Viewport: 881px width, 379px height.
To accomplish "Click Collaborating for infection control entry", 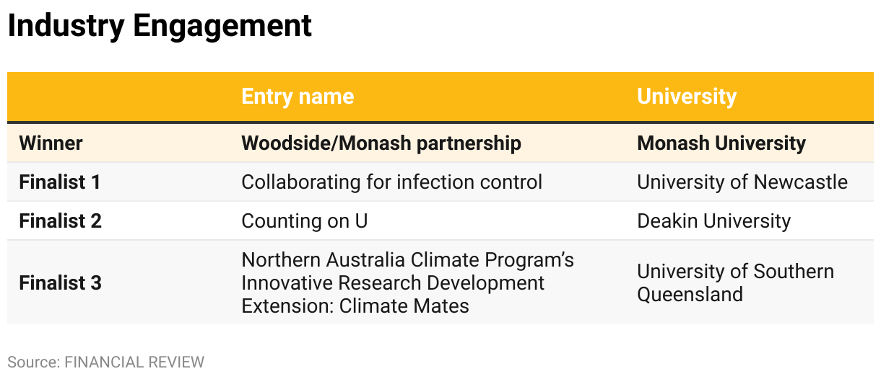I will coord(391,182).
